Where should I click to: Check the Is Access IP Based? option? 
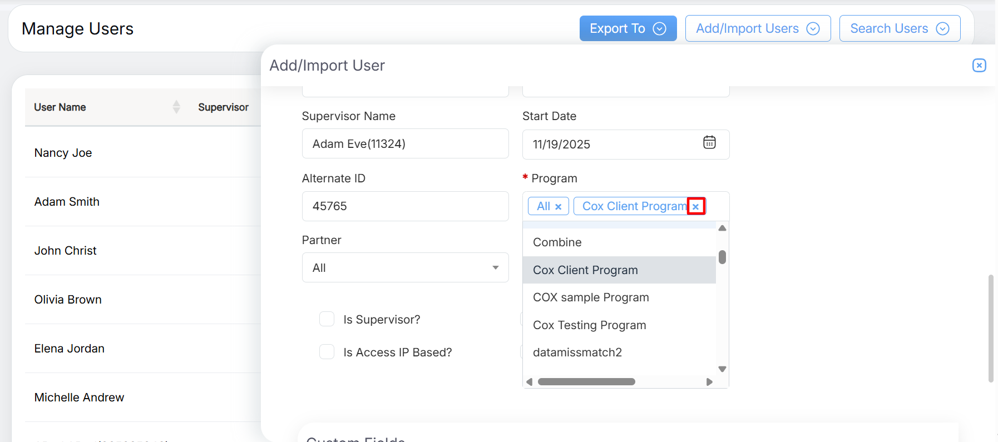coord(327,352)
